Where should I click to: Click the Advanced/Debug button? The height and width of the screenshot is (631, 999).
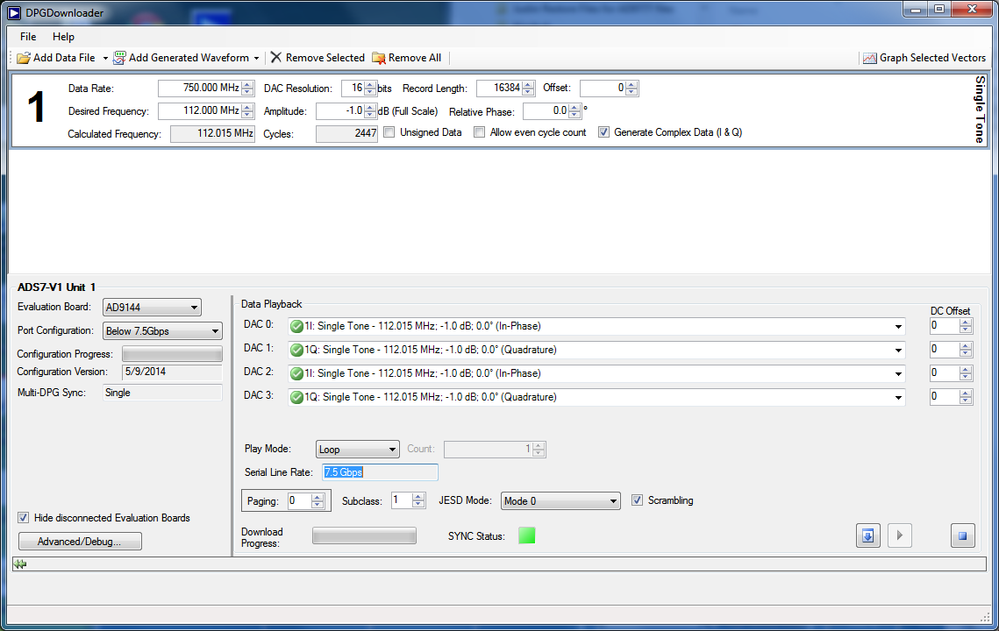[x=80, y=542]
